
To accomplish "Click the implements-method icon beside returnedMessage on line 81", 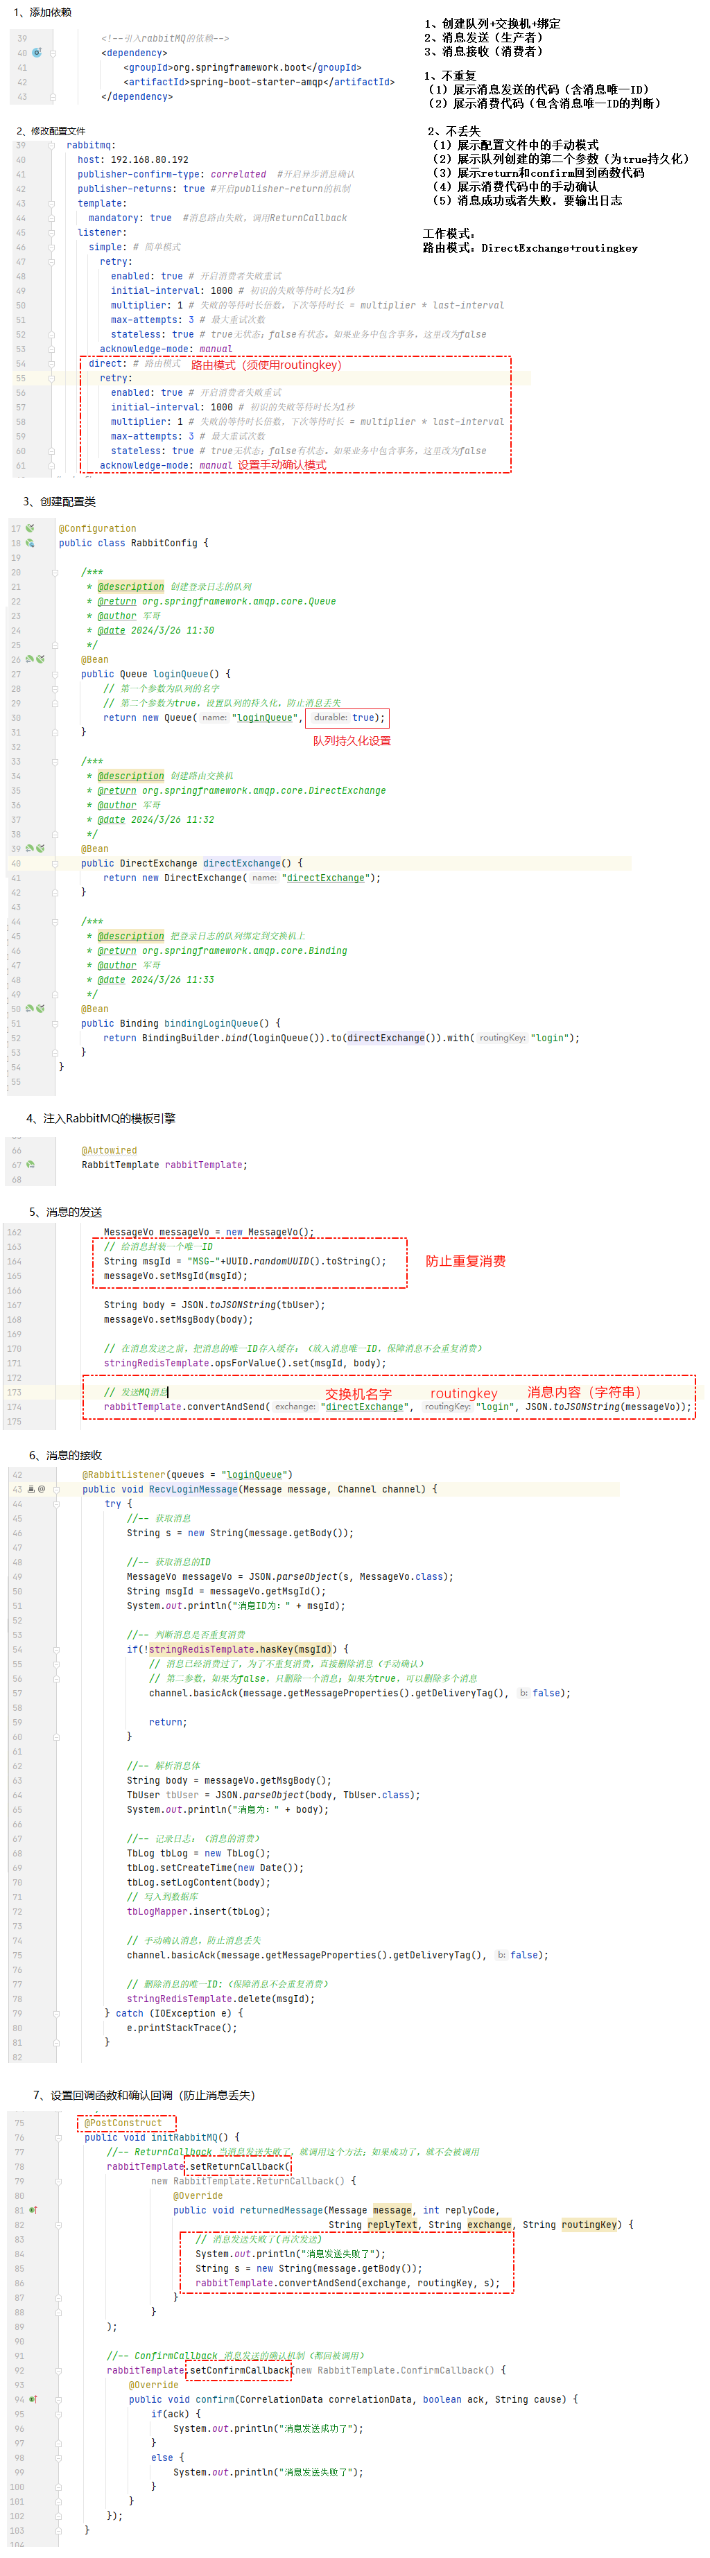I will click(x=33, y=2211).
